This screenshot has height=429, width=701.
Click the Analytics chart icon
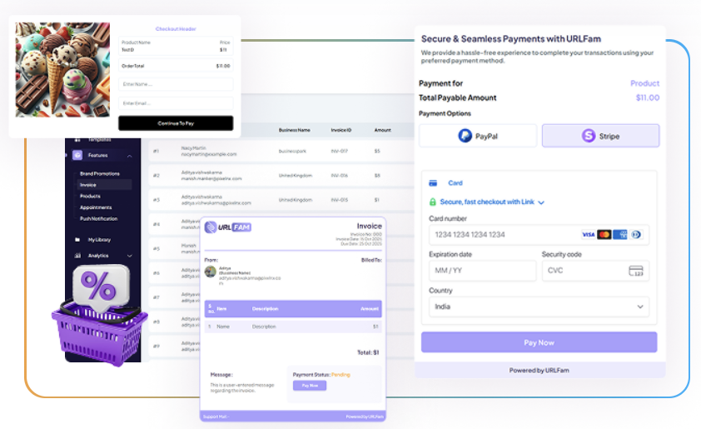coord(77,256)
